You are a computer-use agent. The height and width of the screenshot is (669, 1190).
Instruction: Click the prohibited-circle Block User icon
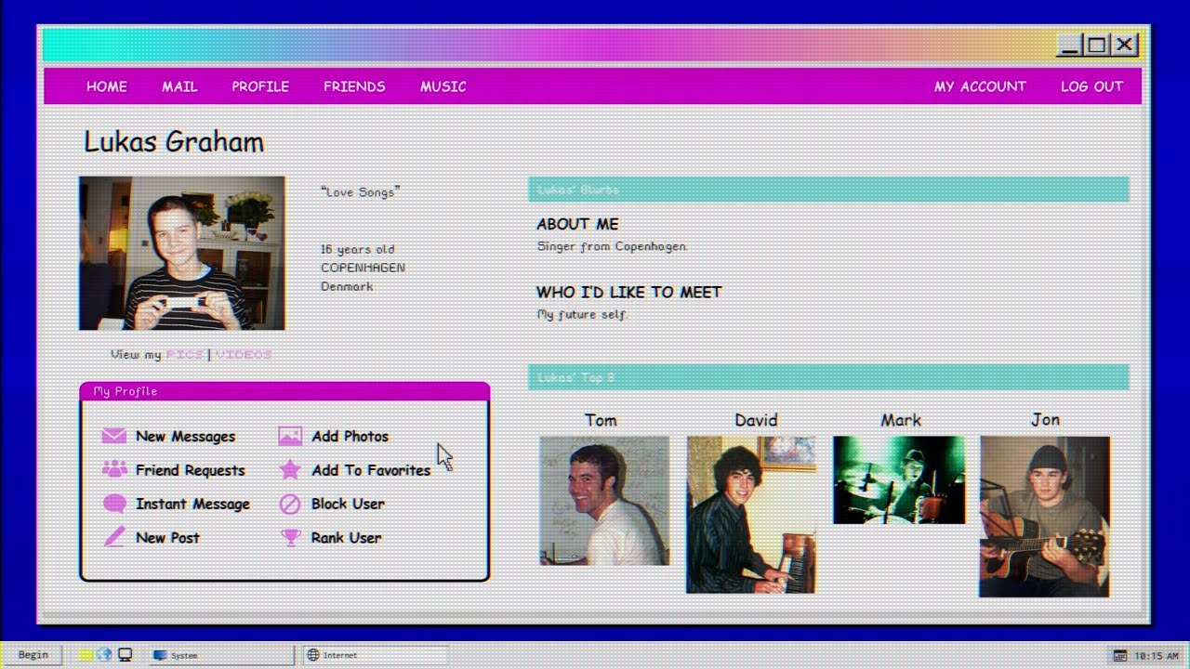(290, 504)
